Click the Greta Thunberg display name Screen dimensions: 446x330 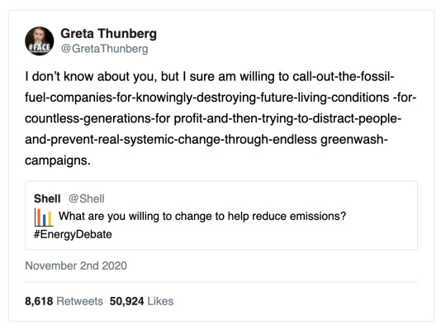(108, 34)
